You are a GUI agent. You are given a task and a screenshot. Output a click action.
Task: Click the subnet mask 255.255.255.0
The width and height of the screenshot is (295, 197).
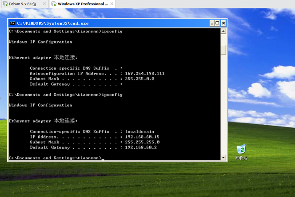142,142
